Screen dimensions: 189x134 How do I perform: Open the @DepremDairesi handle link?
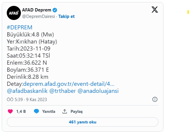coord(39,16)
